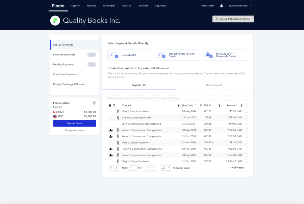Open Contacts in the top navigation
This screenshot has height=204, width=304.
(127, 6)
